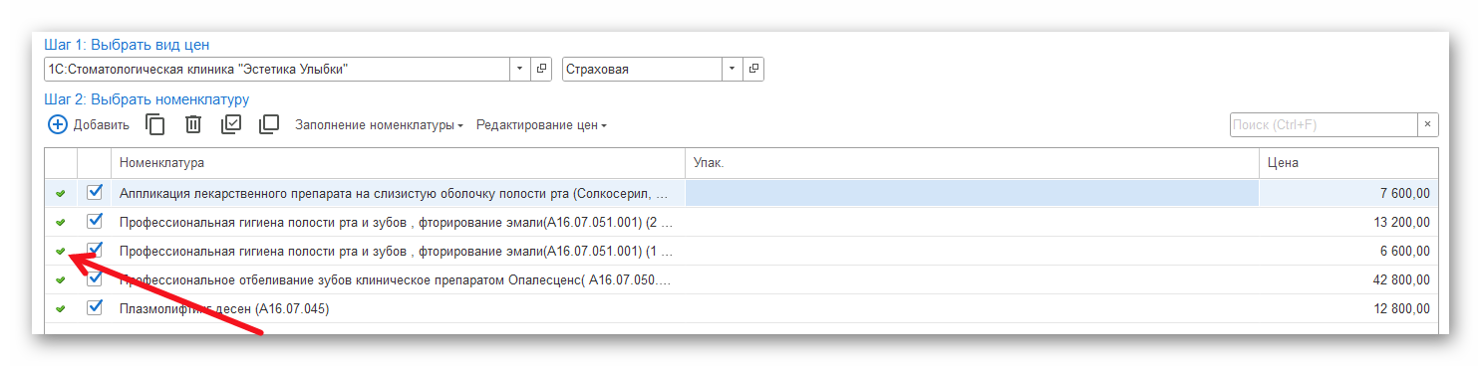Image resolution: width=1481 pixels, height=366 pixels.
Task: Open organization field's open-form icon
Action: point(542,69)
